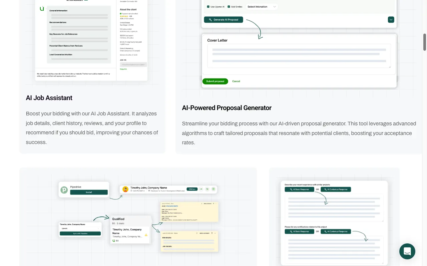Click the Lead Generation Intuition section
Image resolution: width=427 pixels, height=266 pixels.
(61, 55)
